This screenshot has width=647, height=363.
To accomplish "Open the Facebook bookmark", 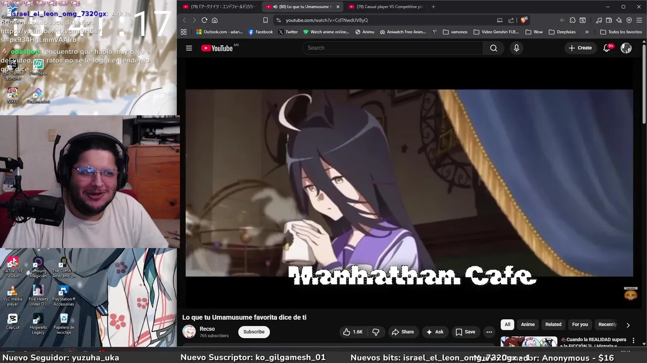I will [x=260, y=32].
